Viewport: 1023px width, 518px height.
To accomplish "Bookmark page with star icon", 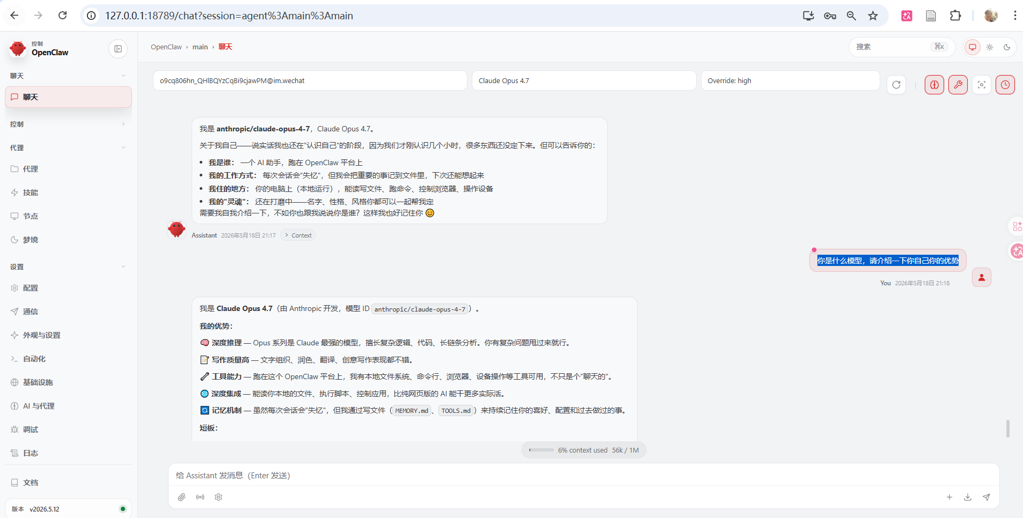I will click(x=873, y=16).
